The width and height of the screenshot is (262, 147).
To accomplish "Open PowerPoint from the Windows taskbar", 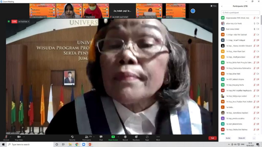I will [90, 144].
